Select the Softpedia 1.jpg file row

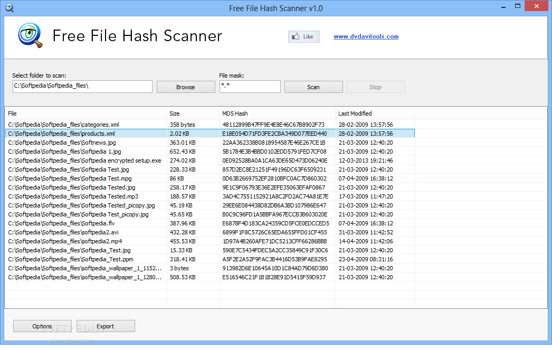(210, 152)
